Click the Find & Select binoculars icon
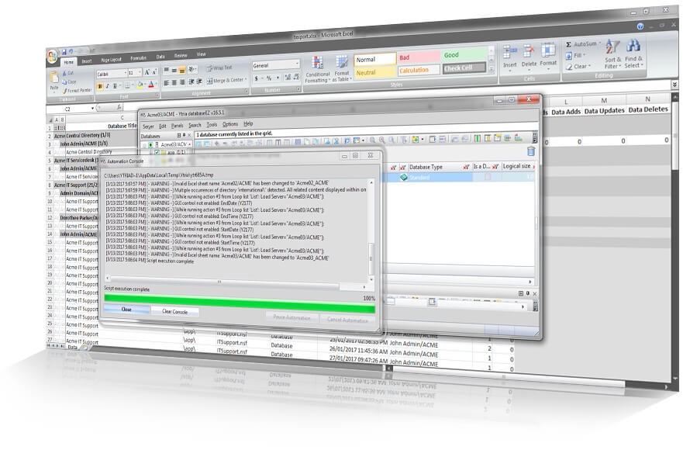Screen dimensions: 683x450 click(633, 45)
